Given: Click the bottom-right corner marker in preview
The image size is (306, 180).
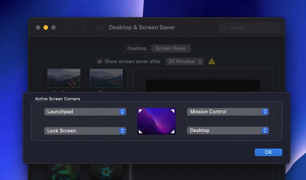Looking at the screenshot, I should pos(172,132).
